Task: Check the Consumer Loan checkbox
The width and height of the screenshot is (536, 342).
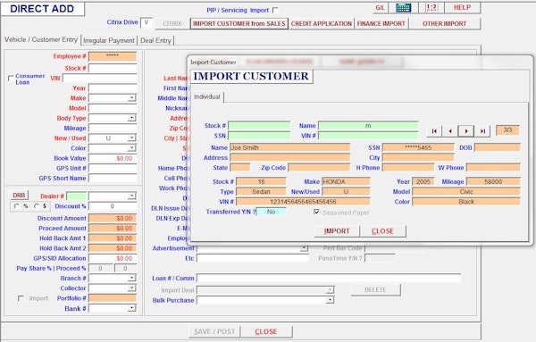Action: pos(11,79)
